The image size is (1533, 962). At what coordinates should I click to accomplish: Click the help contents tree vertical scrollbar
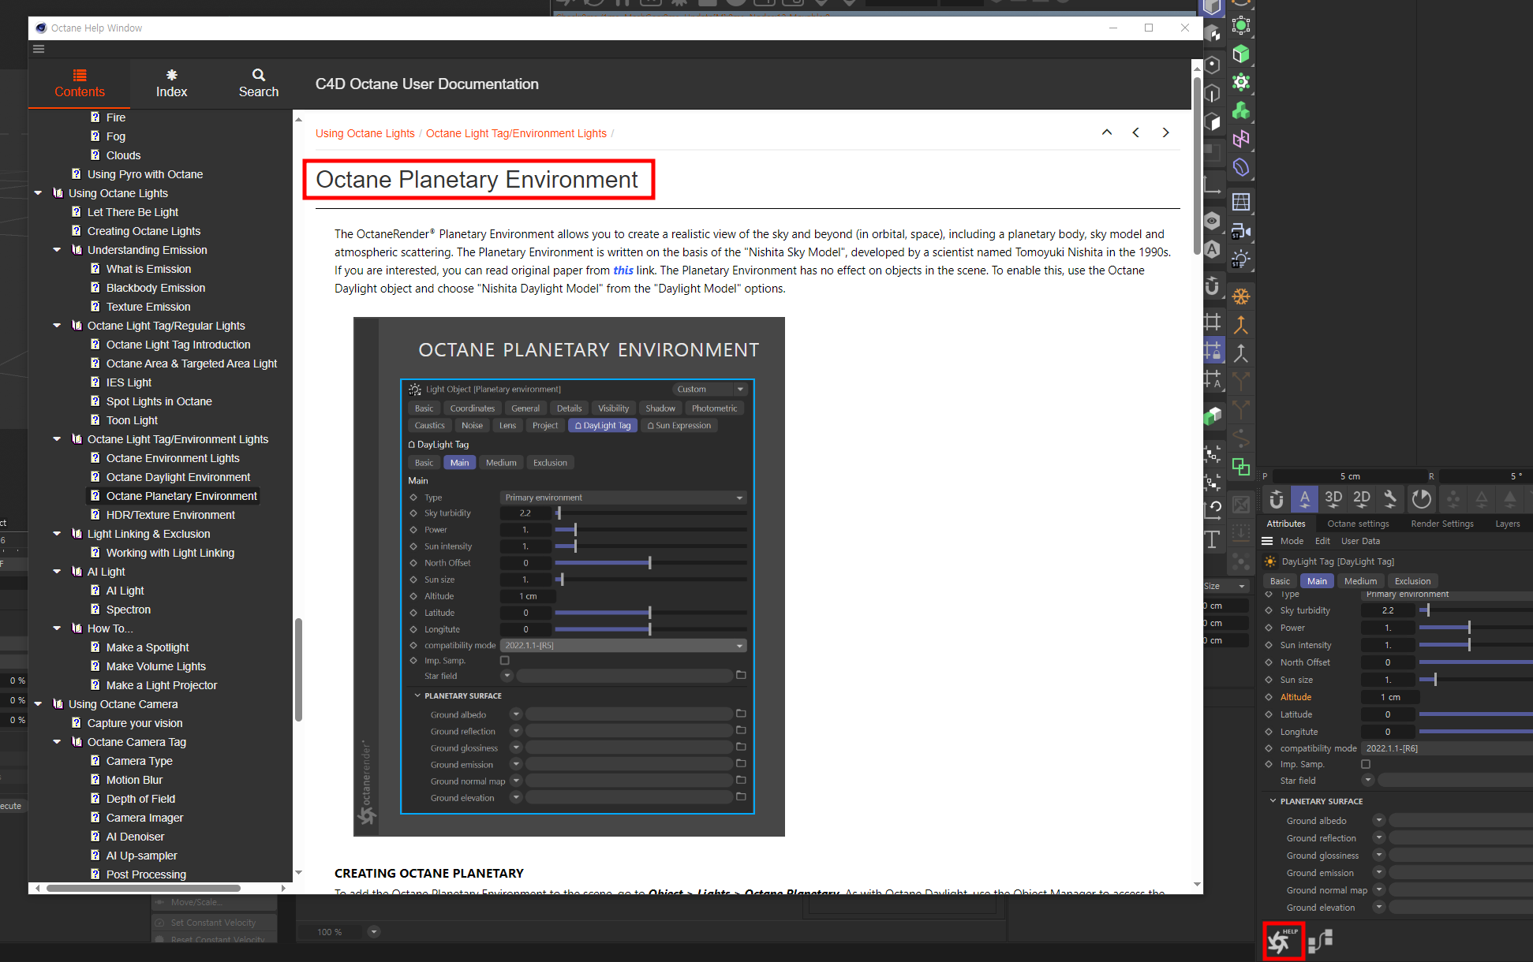click(x=298, y=670)
